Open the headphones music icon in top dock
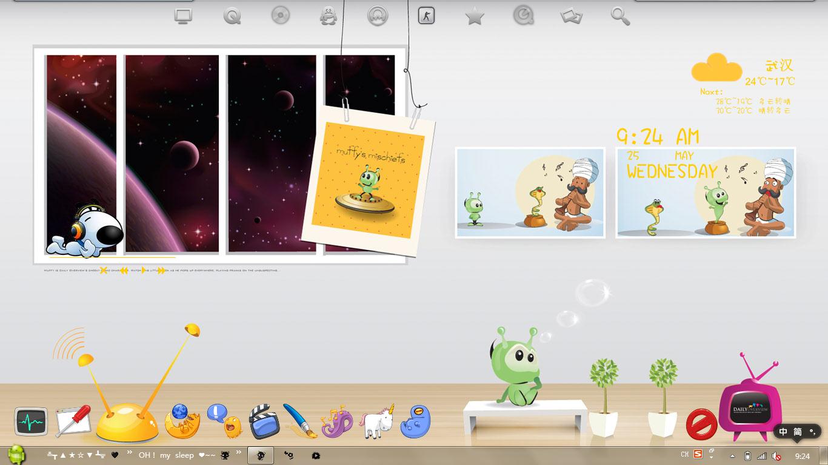The image size is (828, 465). coord(378,16)
